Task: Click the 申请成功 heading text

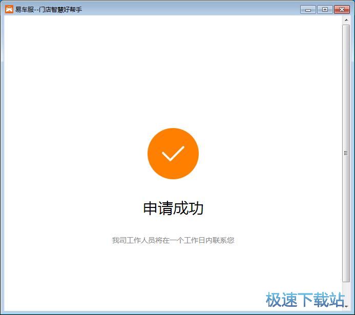Action: point(173,208)
